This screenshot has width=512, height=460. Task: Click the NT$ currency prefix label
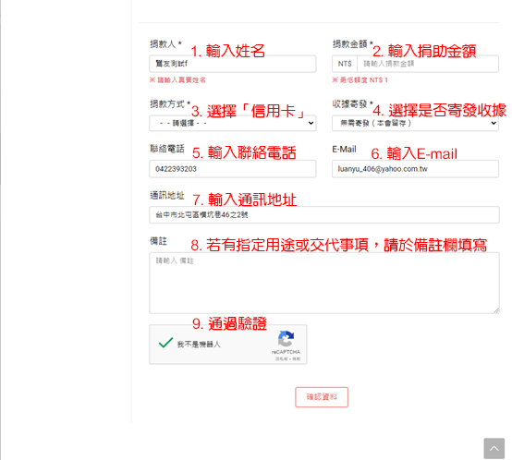point(345,64)
